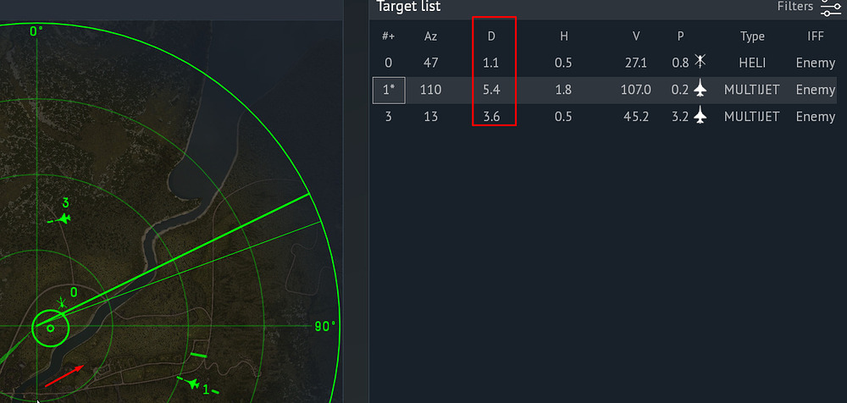The width and height of the screenshot is (847, 403).
Task: Click the H altitude column header
Action: (x=563, y=36)
